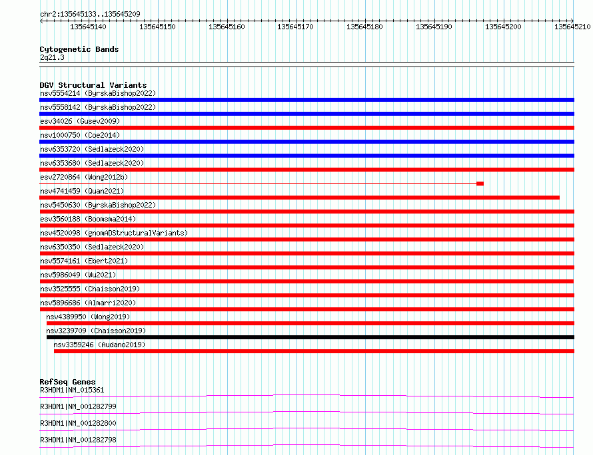Open variant nsv3359246 (Audano2019) label

tap(99, 345)
